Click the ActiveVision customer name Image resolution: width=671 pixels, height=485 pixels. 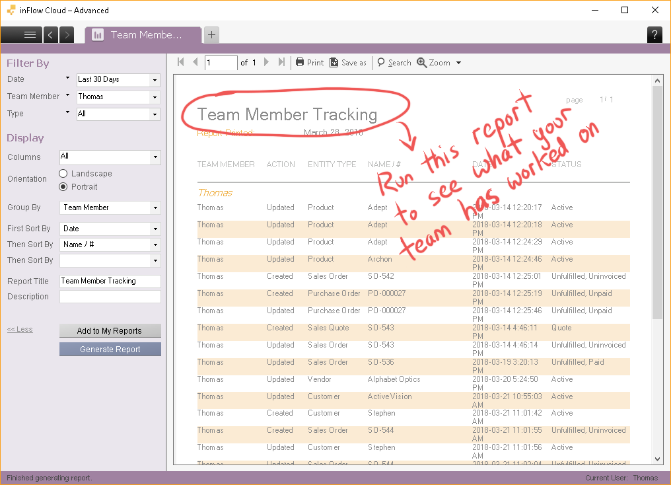[x=390, y=396]
